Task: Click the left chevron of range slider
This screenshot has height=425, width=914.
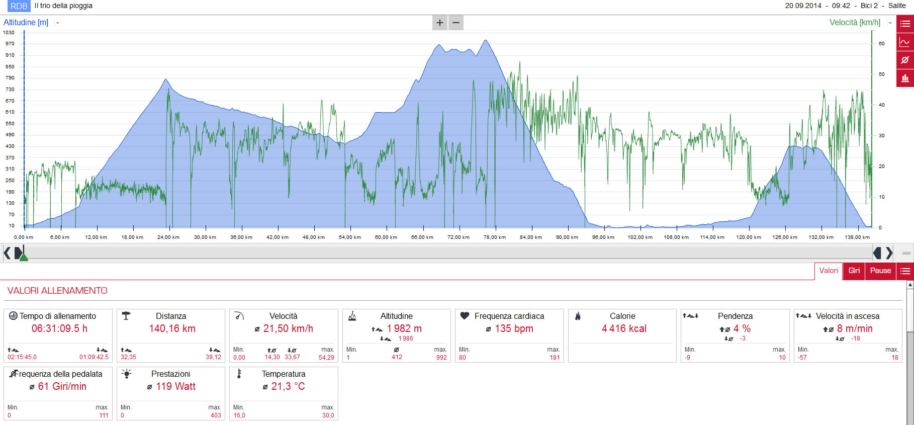Action: pos(7,253)
